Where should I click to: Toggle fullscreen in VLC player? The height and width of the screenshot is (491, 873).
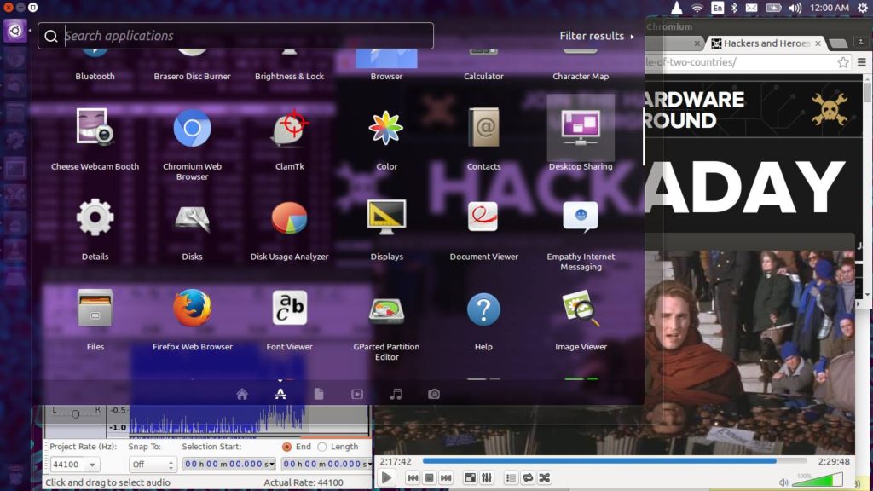point(471,477)
